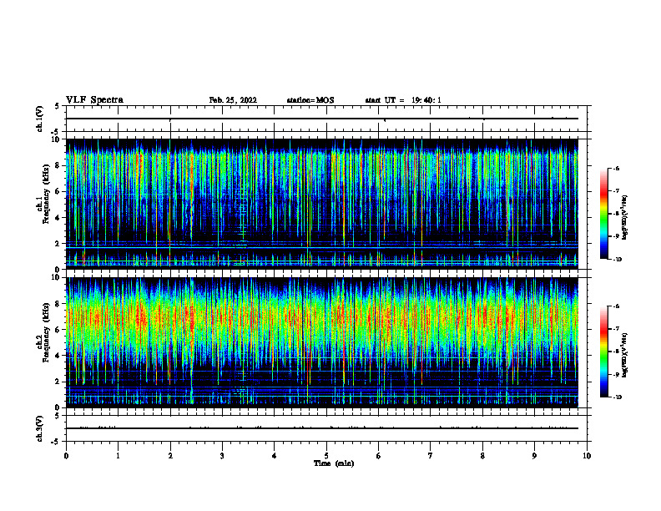Viewport: 661px width, 511px height.
Task: Click time axis tick label "0"
Action: coord(66,456)
